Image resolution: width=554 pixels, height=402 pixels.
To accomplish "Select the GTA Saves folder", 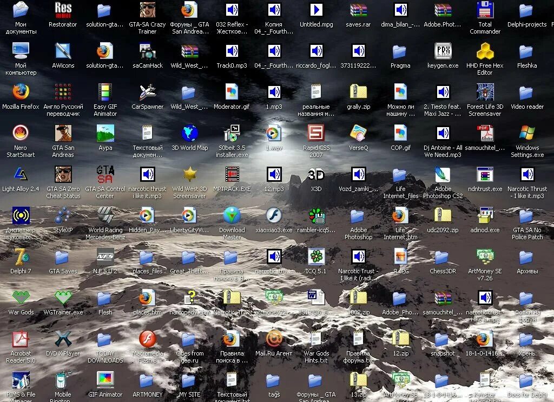I will click(63, 256).
